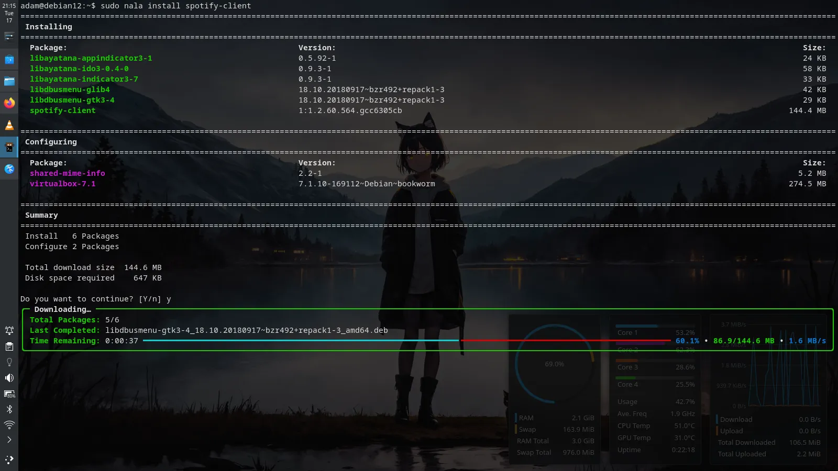Screen dimensions: 838x471
Task: Click the 'Install 6 Packages' summary line
Action: pos(72,236)
